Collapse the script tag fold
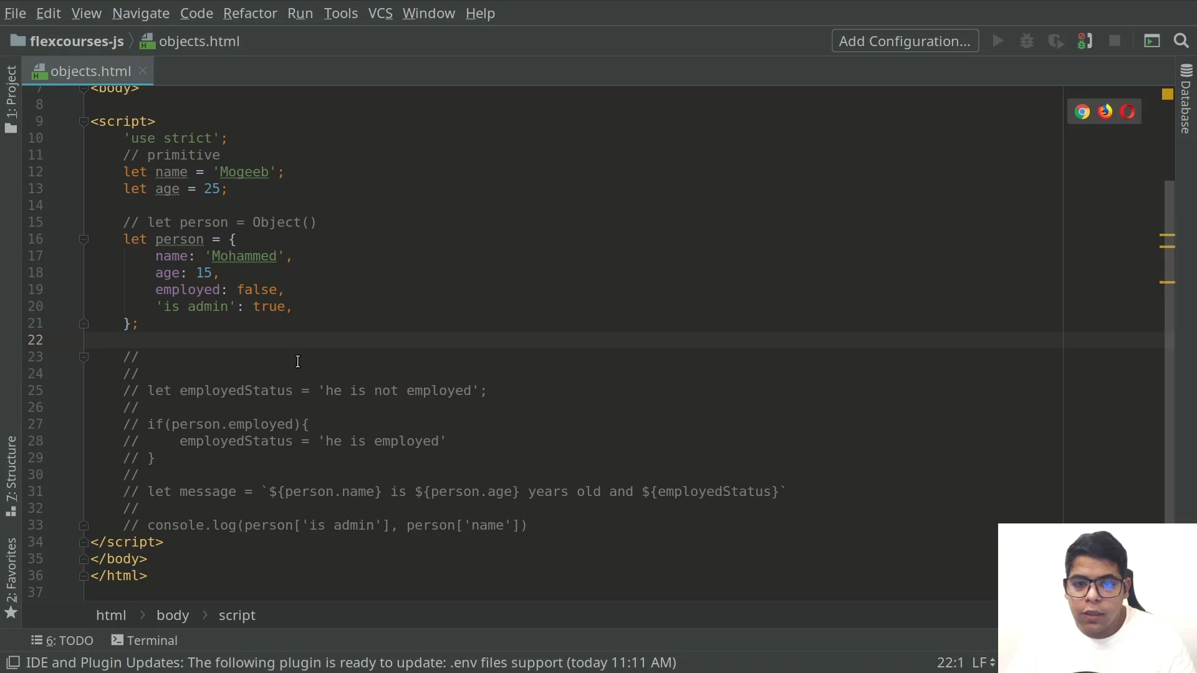1197x673 pixels. [84, 122]
